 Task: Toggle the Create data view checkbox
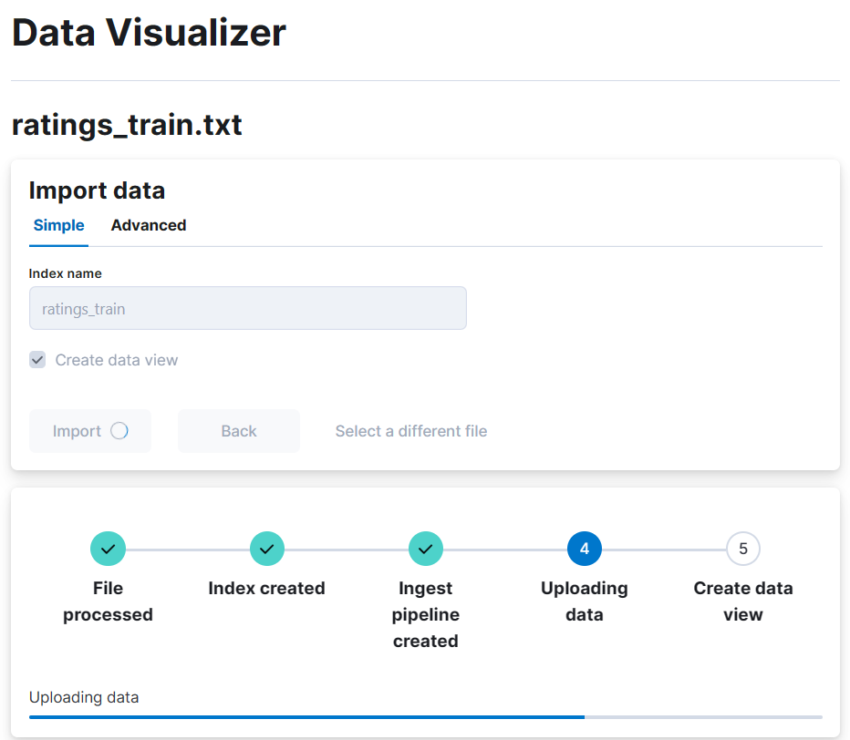coord(37,360)
